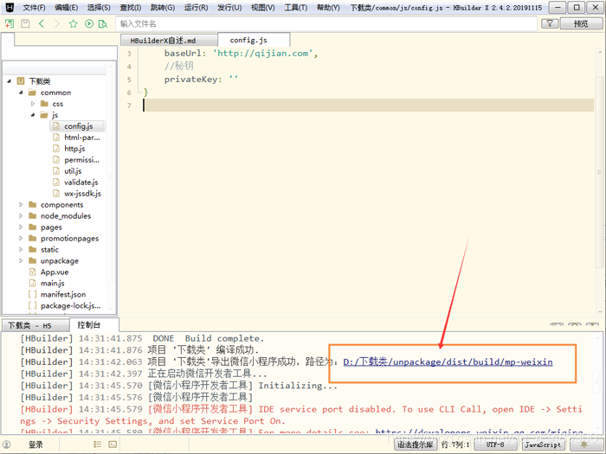Click the App.vue file icon
The width and height of the screenshot is (606, 454).
point(33,272)
